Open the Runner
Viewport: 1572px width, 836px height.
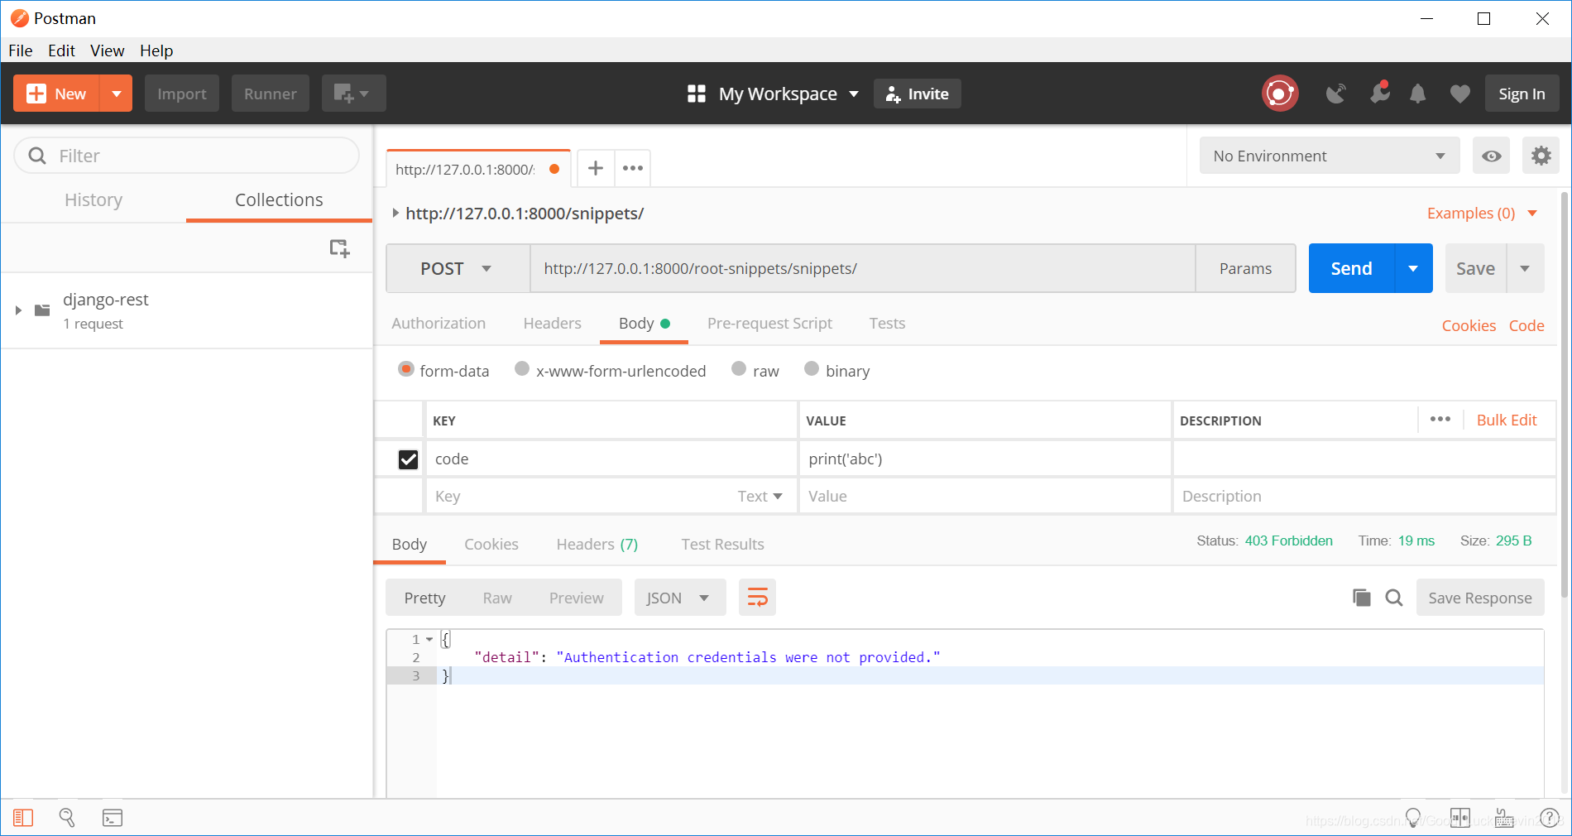271,94
